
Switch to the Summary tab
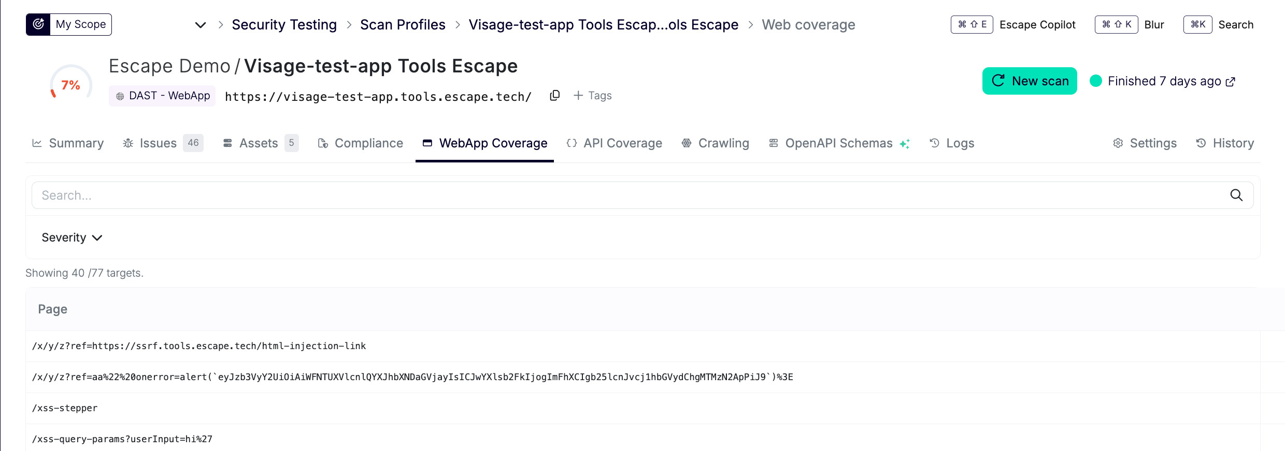68,143
